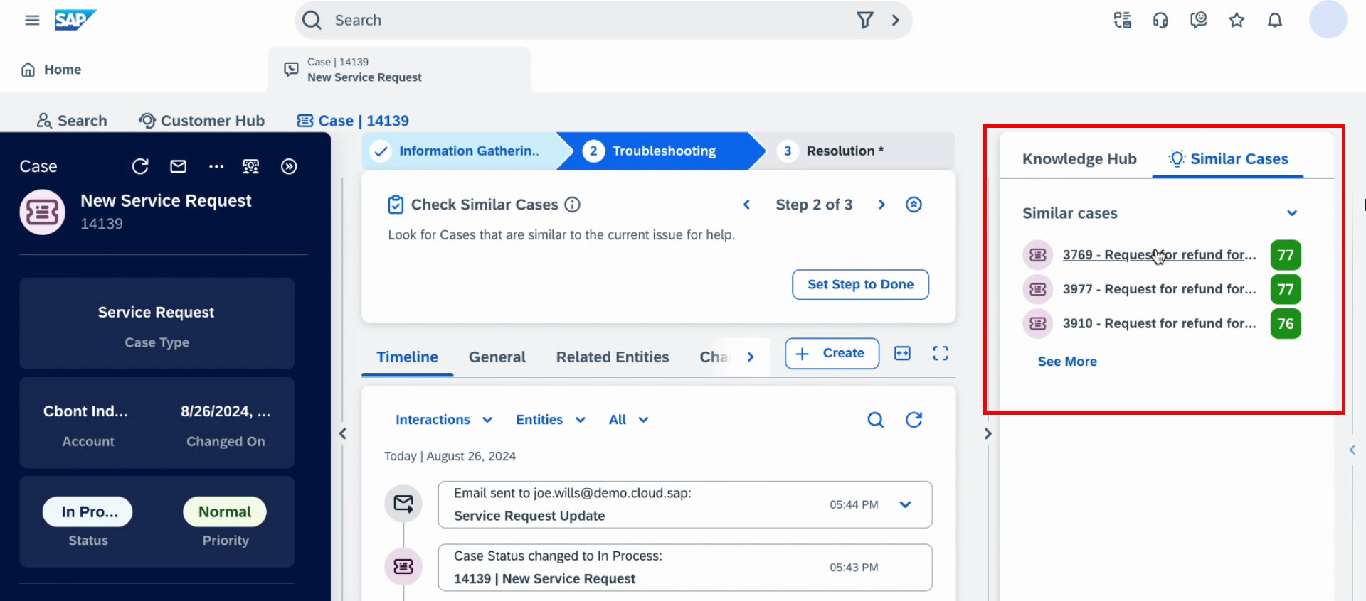Open the Case more options ellipsis
Image resolution: width=1366 pixels, height=601 pixels.
coord(216,166)
